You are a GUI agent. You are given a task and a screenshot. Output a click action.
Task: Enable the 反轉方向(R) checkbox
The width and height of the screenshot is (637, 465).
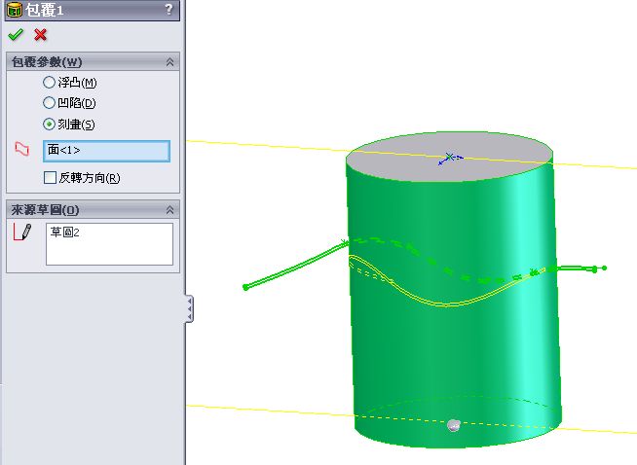[x=50, y=177]
